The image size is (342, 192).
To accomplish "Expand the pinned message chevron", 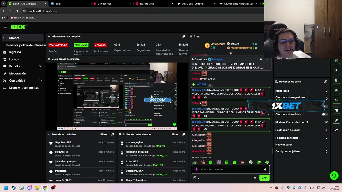I will tap(268, 65).
